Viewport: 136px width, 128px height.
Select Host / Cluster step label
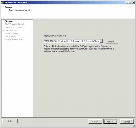coord(11,30)
